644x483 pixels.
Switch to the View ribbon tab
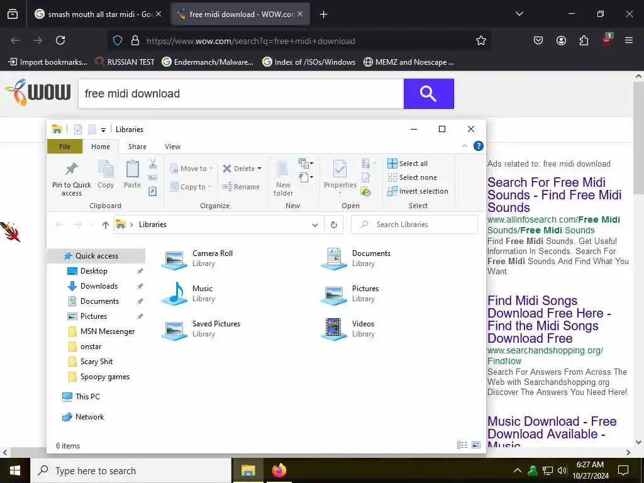(x=172, y=147)
